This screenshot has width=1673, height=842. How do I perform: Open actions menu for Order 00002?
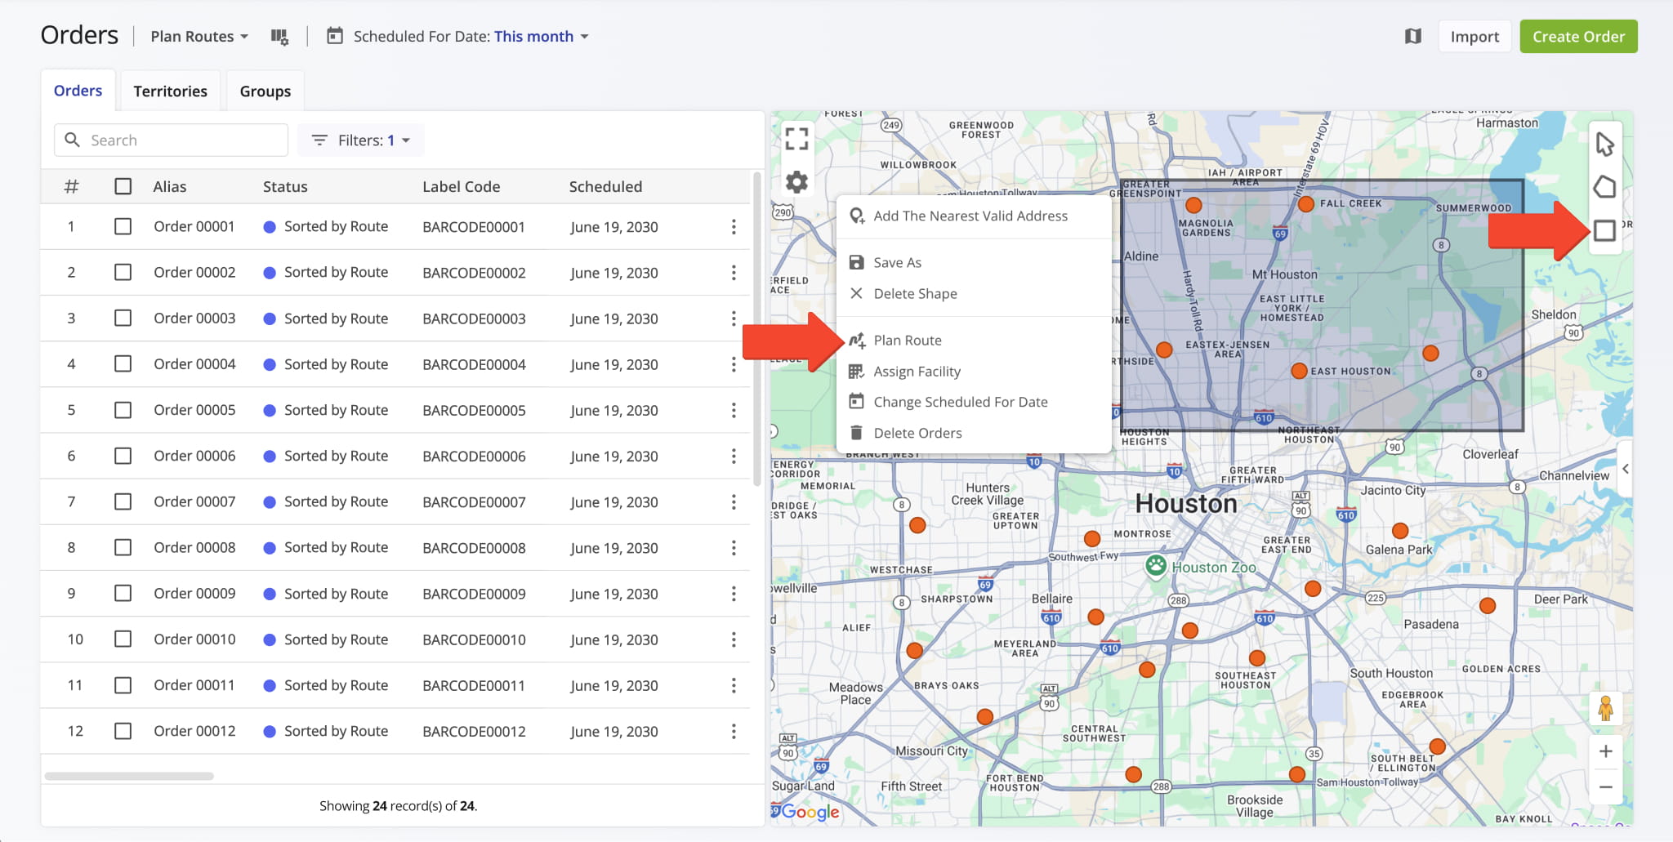click(x=734, y=273)
